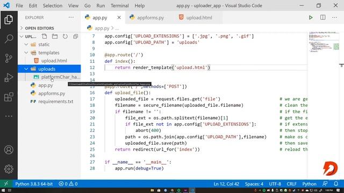Open notifications bell in status bar
Image resolution: width=344 pixels, height=193 pixels.
(336, 184)
